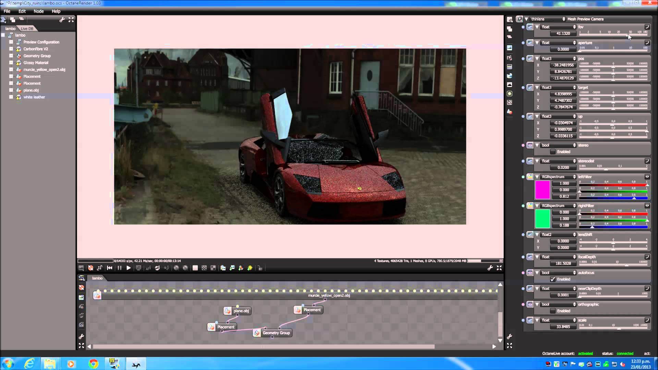
Task: Enable the stereo checkbox
Action: click(x=553, y=152)
